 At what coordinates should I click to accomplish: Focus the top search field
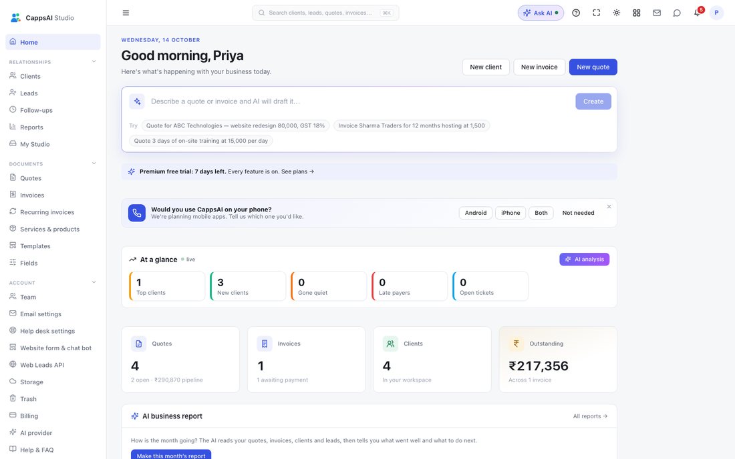326,13
